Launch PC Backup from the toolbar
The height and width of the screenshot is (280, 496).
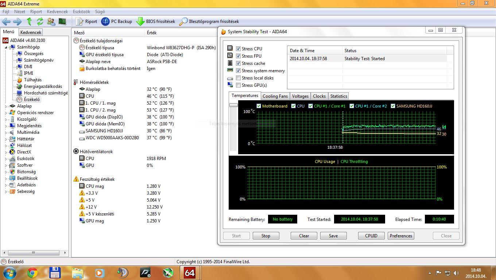pyautogui.click(x=117, y=22)
